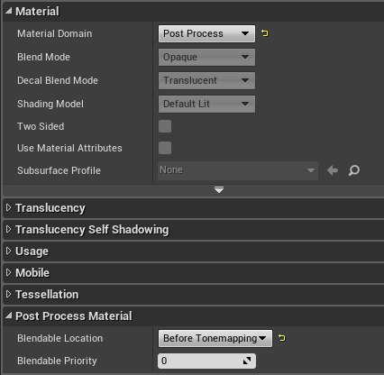Open the Blend Mode dropdown
Image resolution: width=384 pixels, height=375 pixels.
[206, 57]
